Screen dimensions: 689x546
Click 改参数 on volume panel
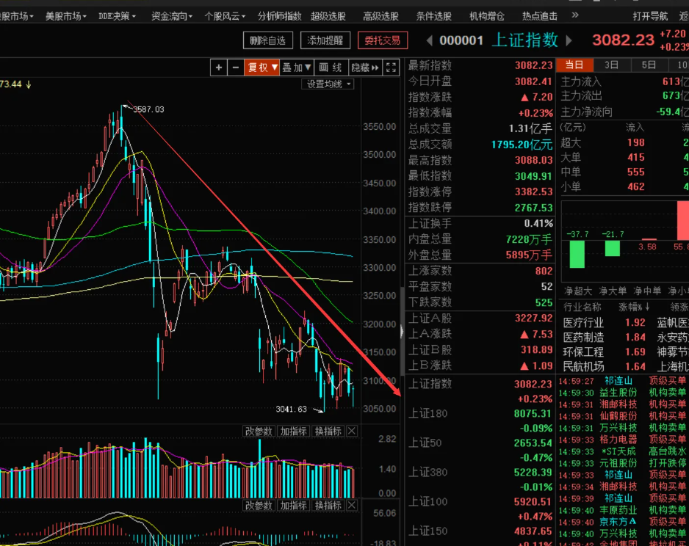click(259, 432)
